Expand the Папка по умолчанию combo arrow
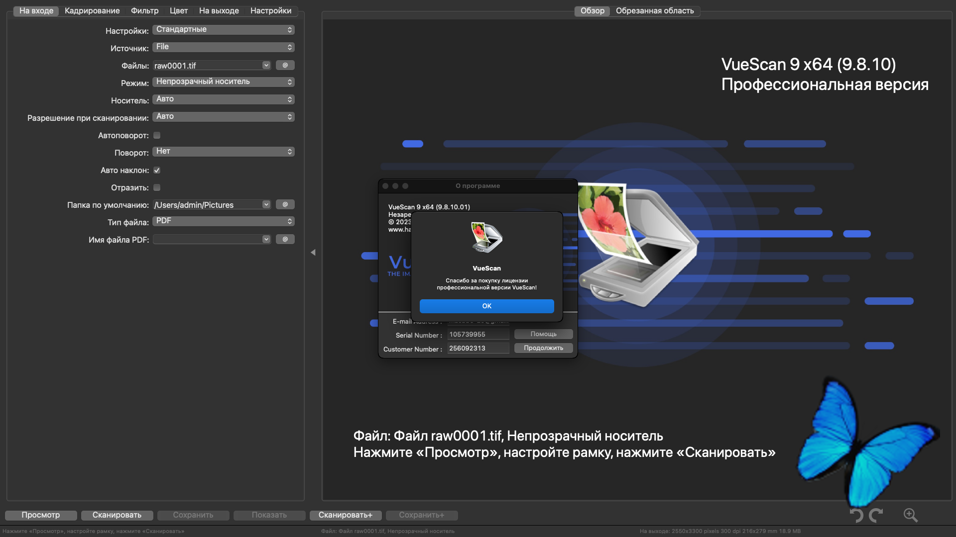This screenshot has height=537, width=956. [266, 204]
